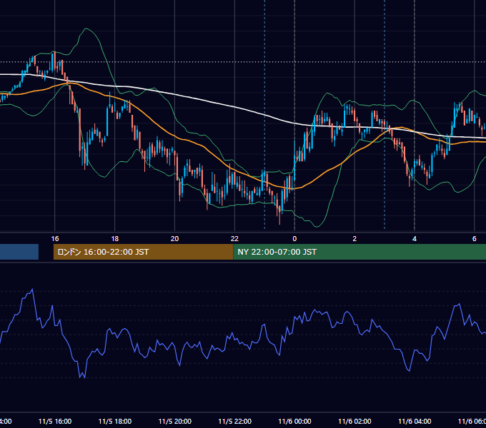Click the London 16:00-22:00 JST session bar
Screen dimensions: 486x428
[x=143, y=252]
